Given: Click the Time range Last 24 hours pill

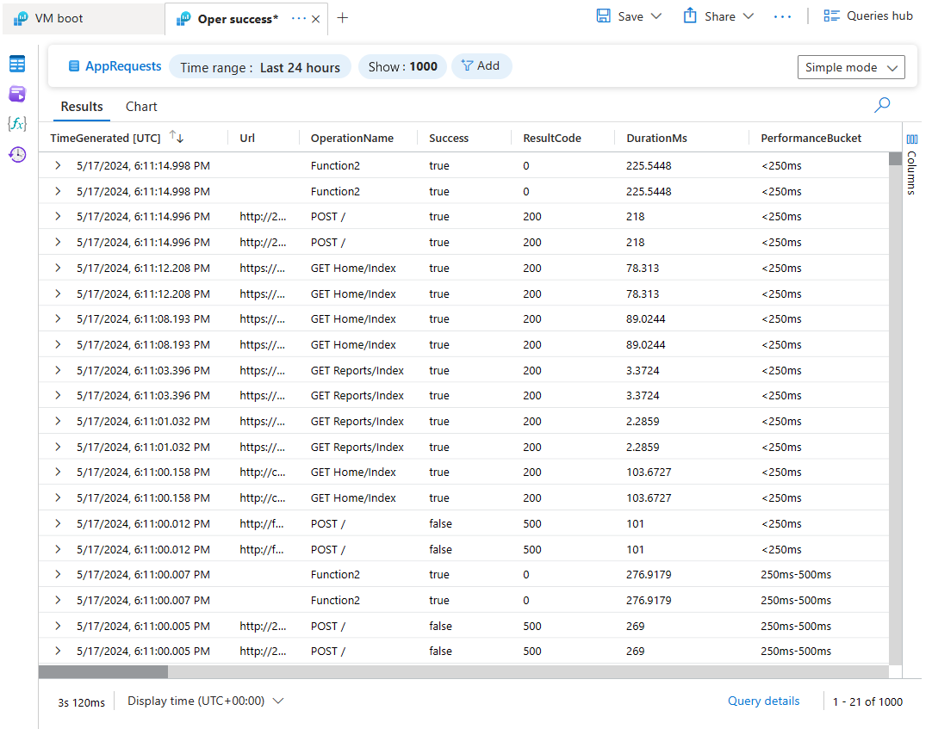Looking at the screenshot, I should pyautogui.click(x=260, y=67).
